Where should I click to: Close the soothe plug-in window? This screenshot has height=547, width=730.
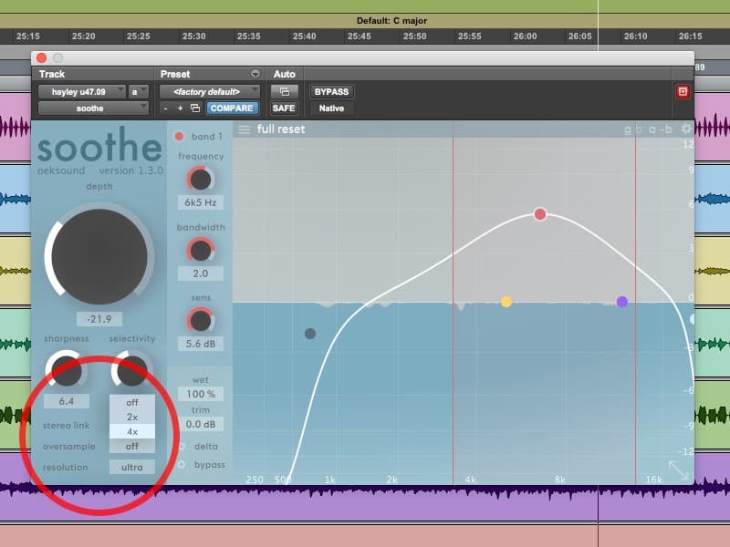(41, 57)
